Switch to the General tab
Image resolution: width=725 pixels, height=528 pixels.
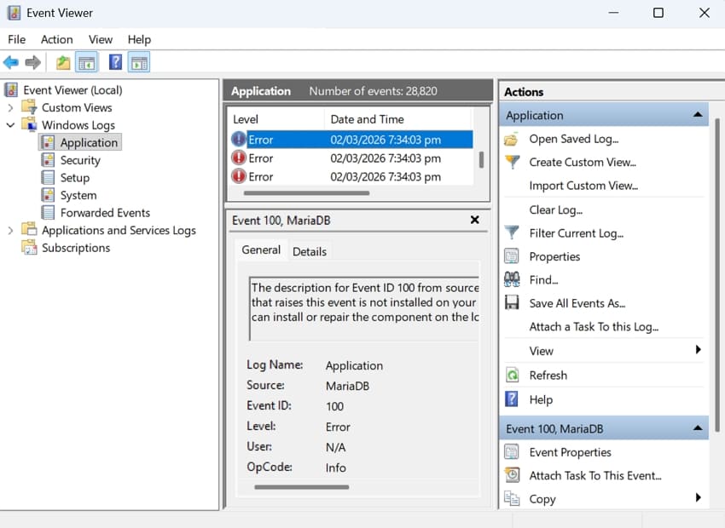pos(261,250)
